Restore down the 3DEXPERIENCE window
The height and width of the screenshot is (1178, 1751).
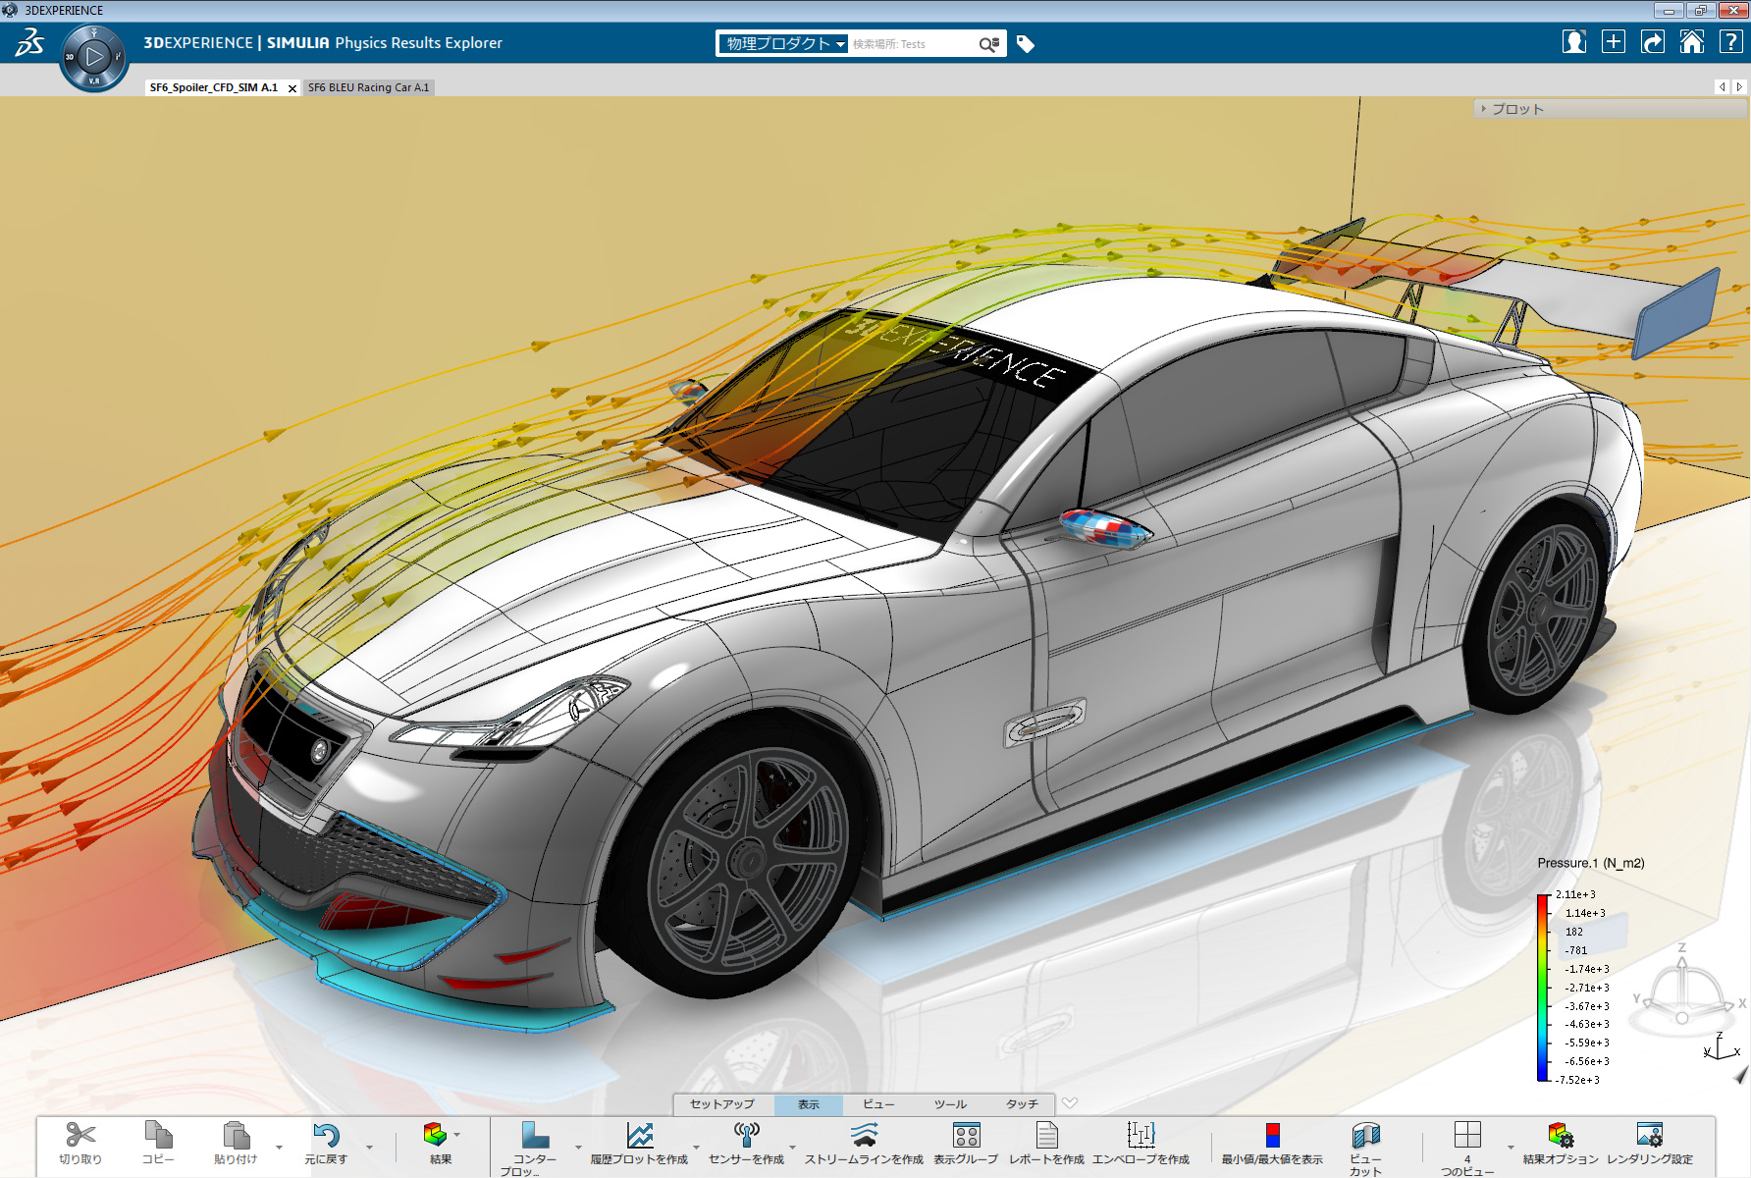[1700, 10]
